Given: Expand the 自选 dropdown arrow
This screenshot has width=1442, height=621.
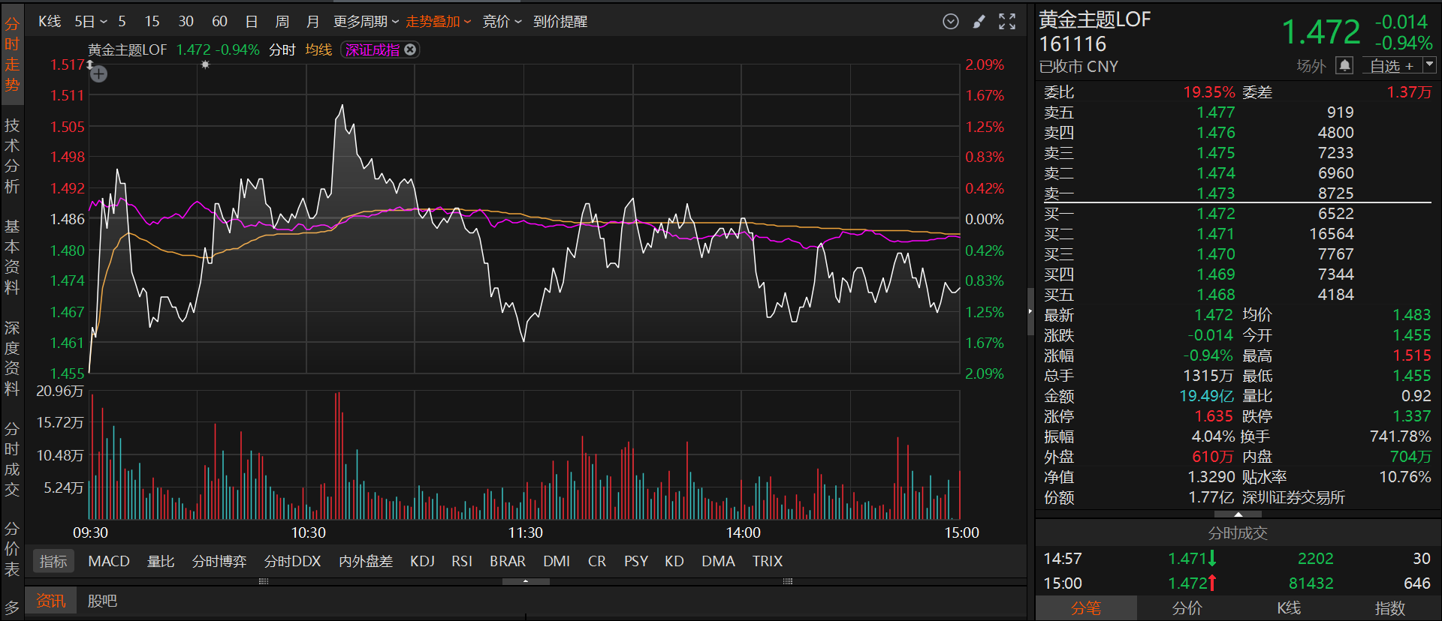Looking at the screenshot, I should (1429, 65).
